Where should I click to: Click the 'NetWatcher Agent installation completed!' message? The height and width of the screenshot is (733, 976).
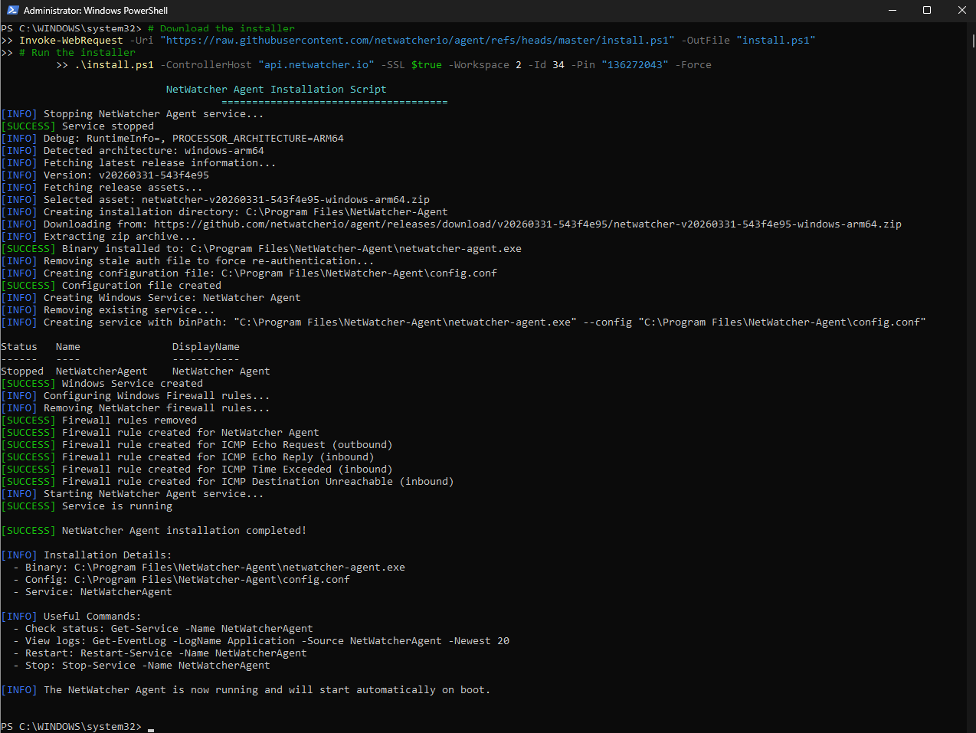point(184,531)
